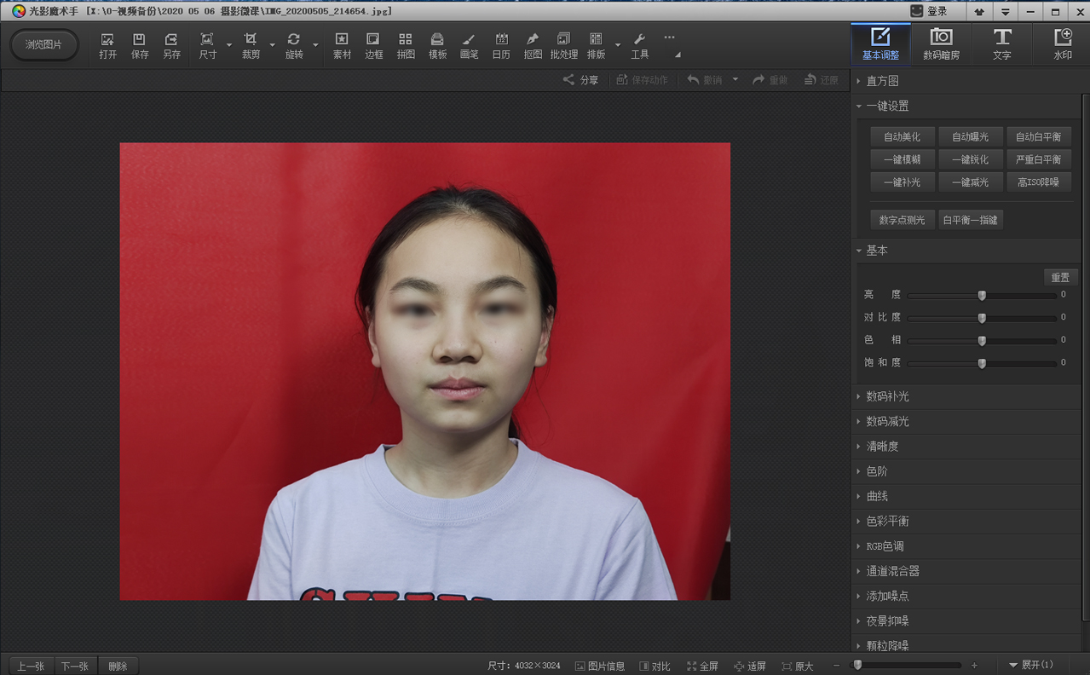Open 图片信息 in the status bar

600,666
